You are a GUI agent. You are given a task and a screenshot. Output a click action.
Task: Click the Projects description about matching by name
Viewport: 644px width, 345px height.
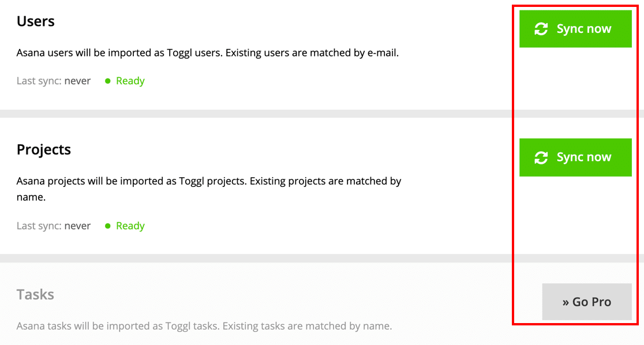click(x=209, y=189)
